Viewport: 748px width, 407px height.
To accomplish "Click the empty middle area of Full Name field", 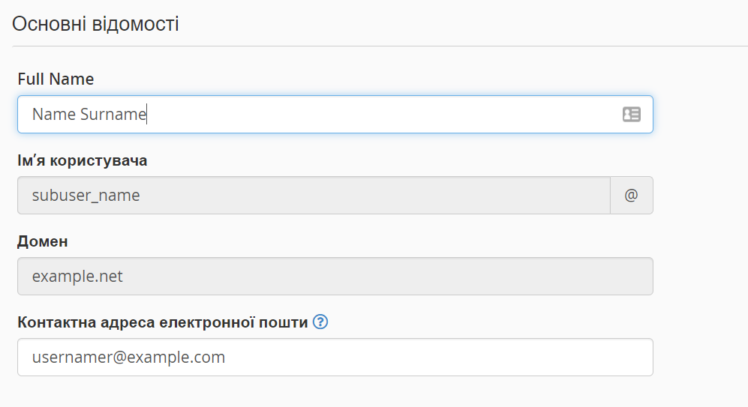I will coord(375,114).
